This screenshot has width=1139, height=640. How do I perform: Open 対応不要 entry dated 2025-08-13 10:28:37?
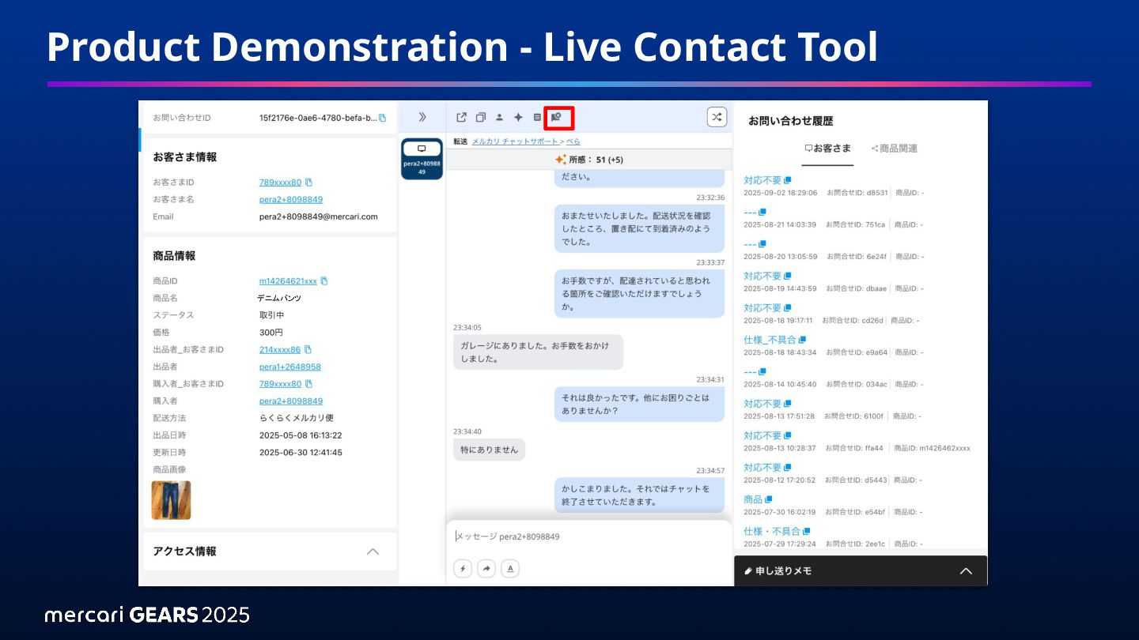coord(762,435)
